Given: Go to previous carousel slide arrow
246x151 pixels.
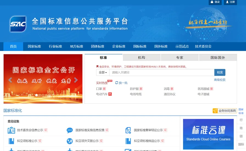Looking at the screenshot, I should pos(10,80).
